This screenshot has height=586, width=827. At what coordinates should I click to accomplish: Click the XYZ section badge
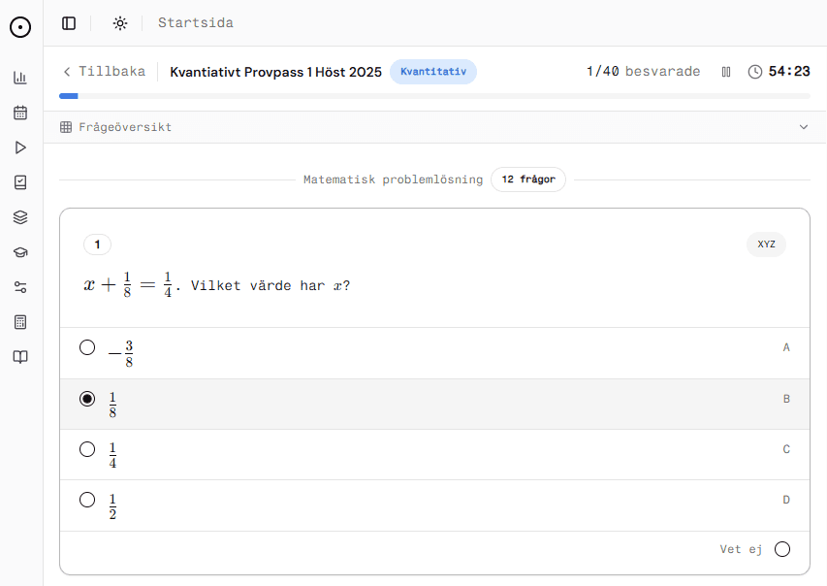click(766, 244)
